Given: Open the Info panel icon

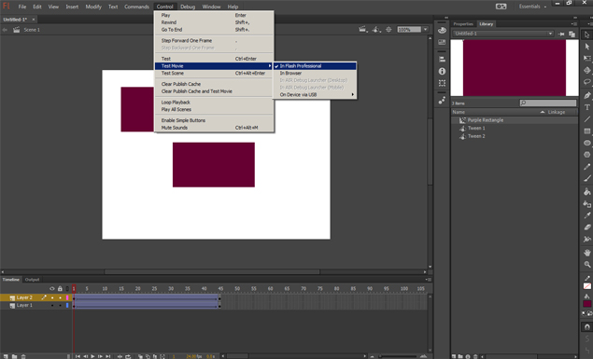Looking at the screenshot, I should click(x=442, y=71).
